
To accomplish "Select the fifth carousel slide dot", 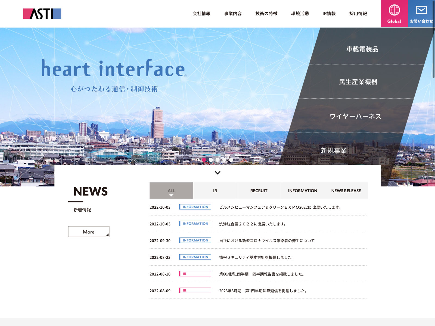I will pyautogui.click(x=231, y=160).
